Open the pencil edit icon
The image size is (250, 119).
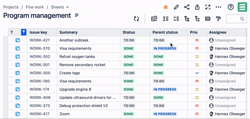click(x=176, y=7)
